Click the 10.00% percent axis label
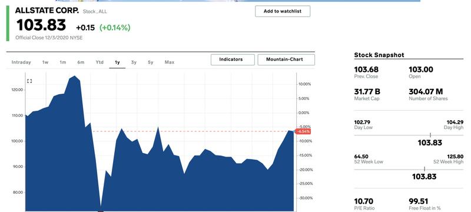Viewport: 471px width, 212px height. (x=304, y=84)
